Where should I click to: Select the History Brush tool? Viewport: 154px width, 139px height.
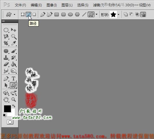click(x=14, y=58)
